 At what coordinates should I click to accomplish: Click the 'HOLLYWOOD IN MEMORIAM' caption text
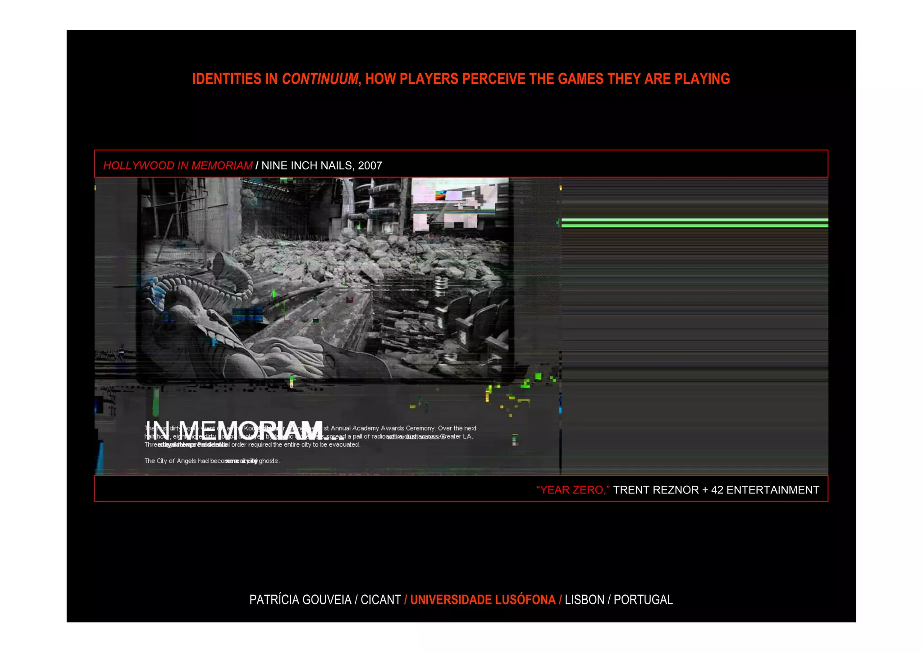(x=178, y=165)
